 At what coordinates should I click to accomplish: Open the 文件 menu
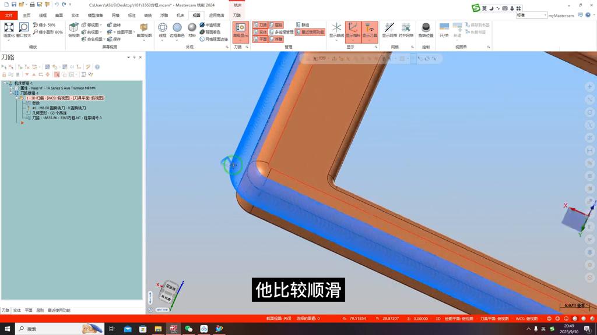[x=9, y=16]
